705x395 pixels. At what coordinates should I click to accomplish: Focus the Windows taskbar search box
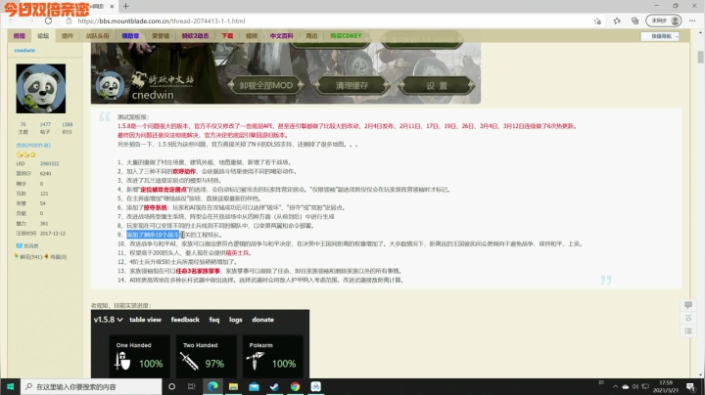point(91,386)
